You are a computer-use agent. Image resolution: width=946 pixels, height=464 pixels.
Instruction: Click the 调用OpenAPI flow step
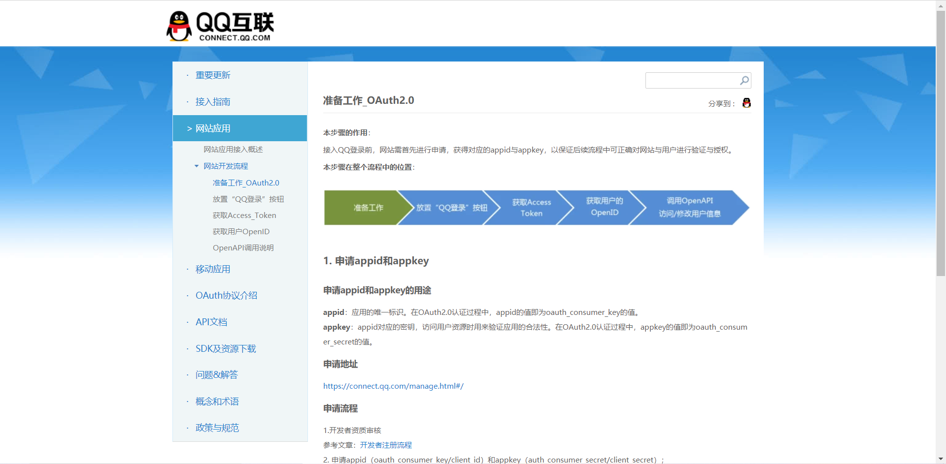690,208
